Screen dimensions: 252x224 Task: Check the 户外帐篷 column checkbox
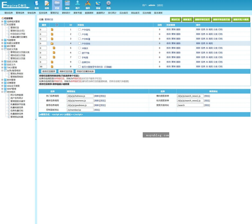(x=79, y=39)
